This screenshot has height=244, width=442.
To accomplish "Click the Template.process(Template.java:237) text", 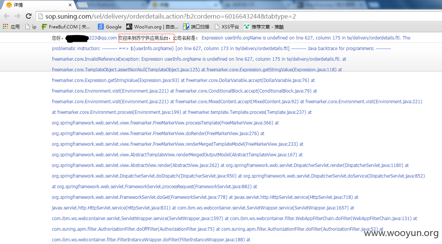I will point(247,112).
